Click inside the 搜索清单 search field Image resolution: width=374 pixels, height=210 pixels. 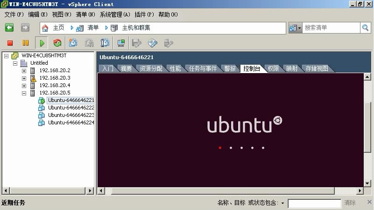coord(331,28)
